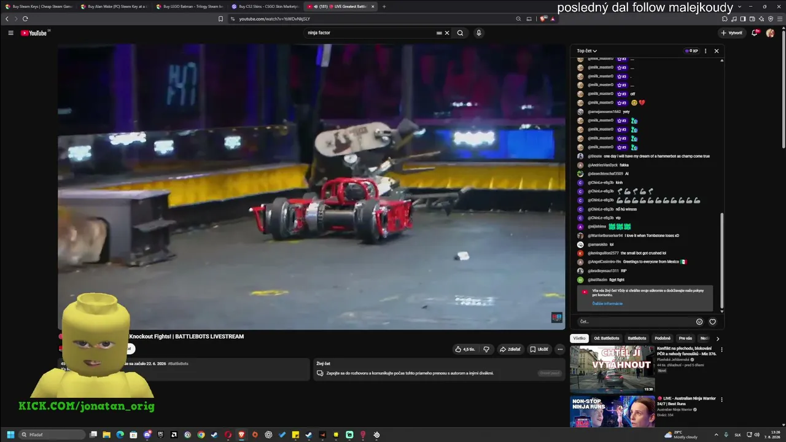
Task: Open the 'NON-STOP NINJA RUNS' video thumbnail
Action: [x=612, y=411]
